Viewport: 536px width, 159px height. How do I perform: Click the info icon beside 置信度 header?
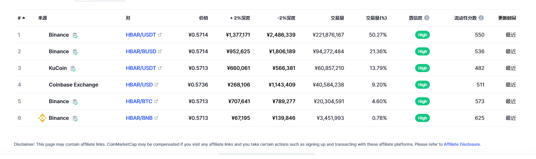[427, 18]
